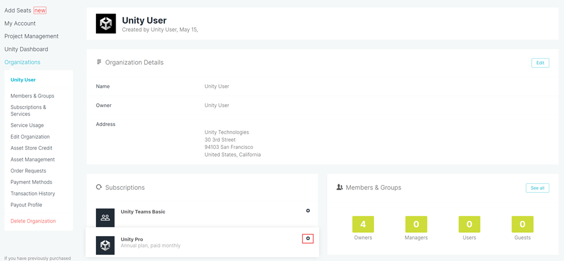The height and width of the screenshot is (261, 564).
Task: Open My Account in the sidebar
Action: pyautogui.click(x=20, y=23)
